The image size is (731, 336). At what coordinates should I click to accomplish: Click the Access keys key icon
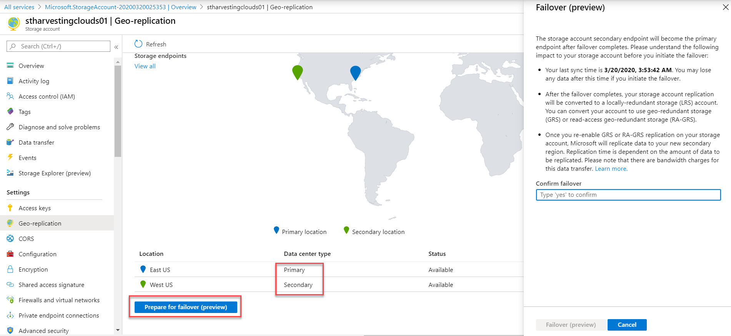pos(10,208)
